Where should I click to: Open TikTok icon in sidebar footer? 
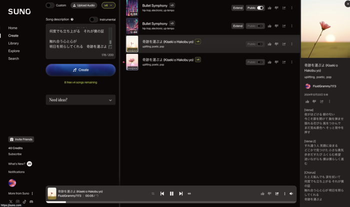[x=24, y=202]
